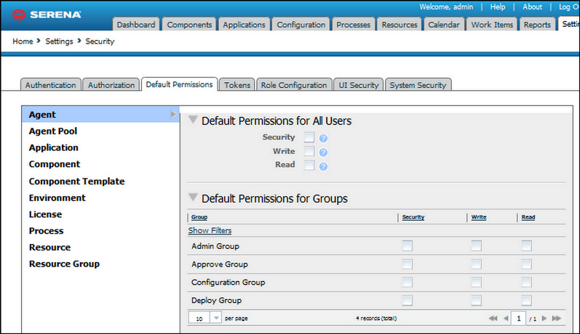
Task: Switch to the Authentication tab
Action: pyautogui.click(x=51, y=85)
